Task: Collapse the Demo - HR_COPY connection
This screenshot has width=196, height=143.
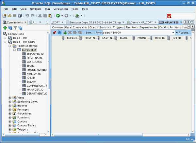Action: (x=5, y=42)
